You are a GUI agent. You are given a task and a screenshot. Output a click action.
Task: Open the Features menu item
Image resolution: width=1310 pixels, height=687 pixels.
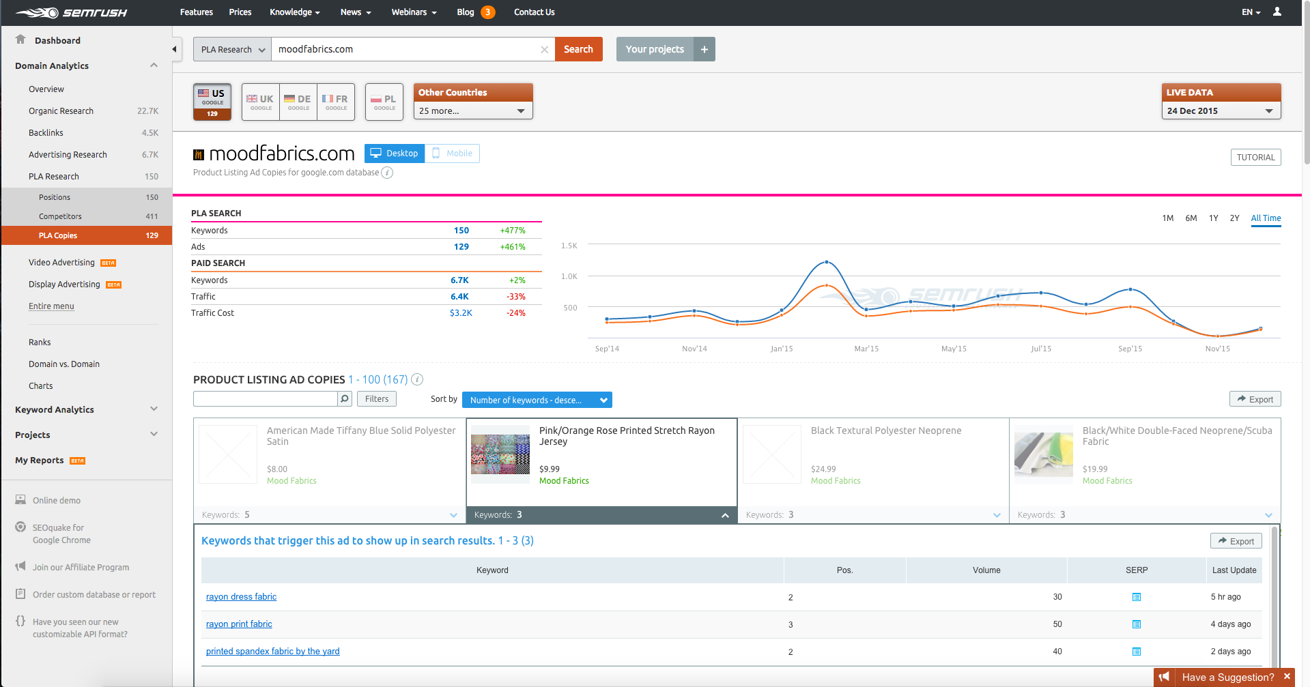197,12
